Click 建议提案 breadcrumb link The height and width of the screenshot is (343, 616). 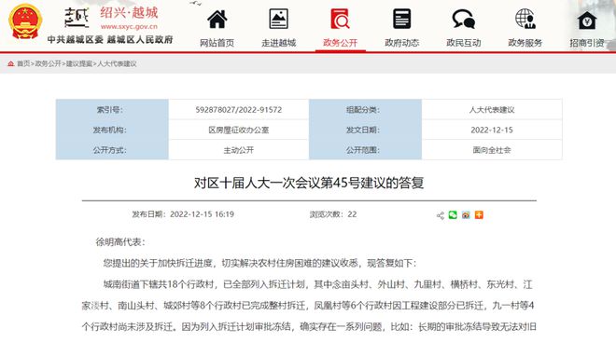point(79,63)
